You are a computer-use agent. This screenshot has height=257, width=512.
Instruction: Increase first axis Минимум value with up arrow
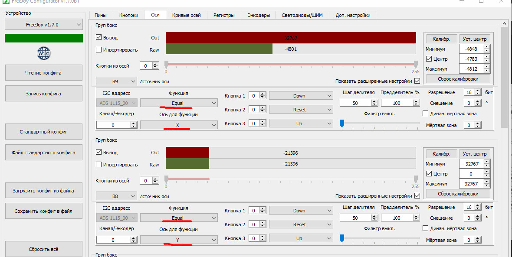[487, 47]
